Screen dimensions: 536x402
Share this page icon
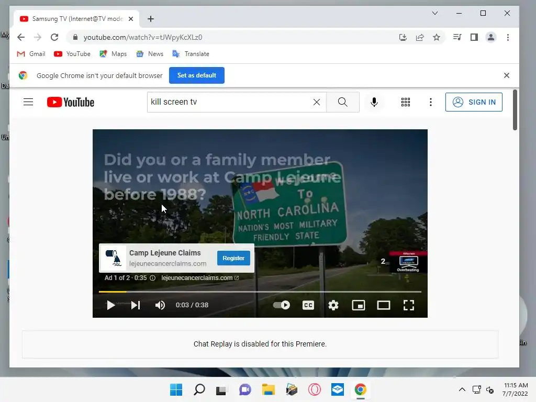tap(420, 37)
